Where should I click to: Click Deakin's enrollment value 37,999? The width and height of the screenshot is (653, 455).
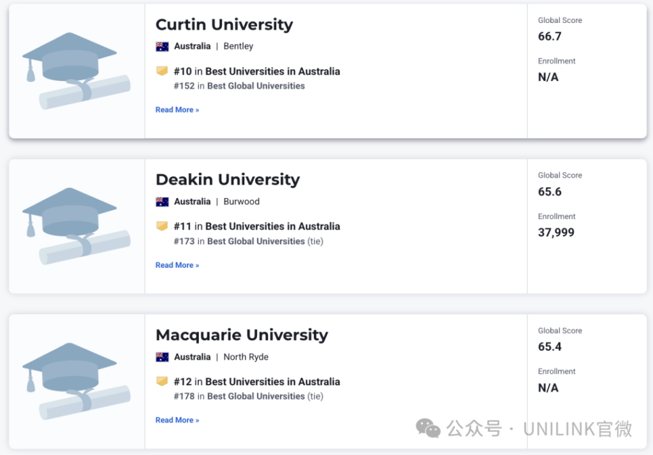coord(556,232)
